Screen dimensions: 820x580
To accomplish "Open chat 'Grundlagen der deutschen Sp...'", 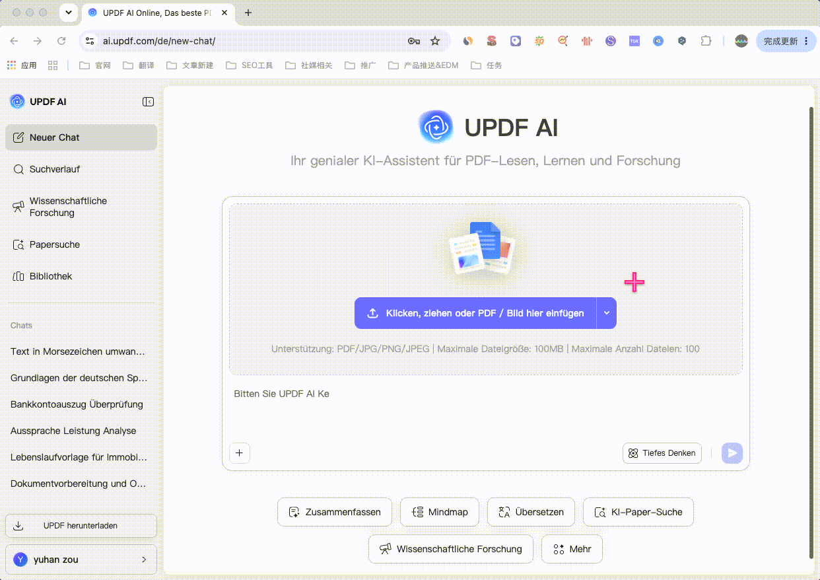I will pyautogui.click(x=79, y=378).
